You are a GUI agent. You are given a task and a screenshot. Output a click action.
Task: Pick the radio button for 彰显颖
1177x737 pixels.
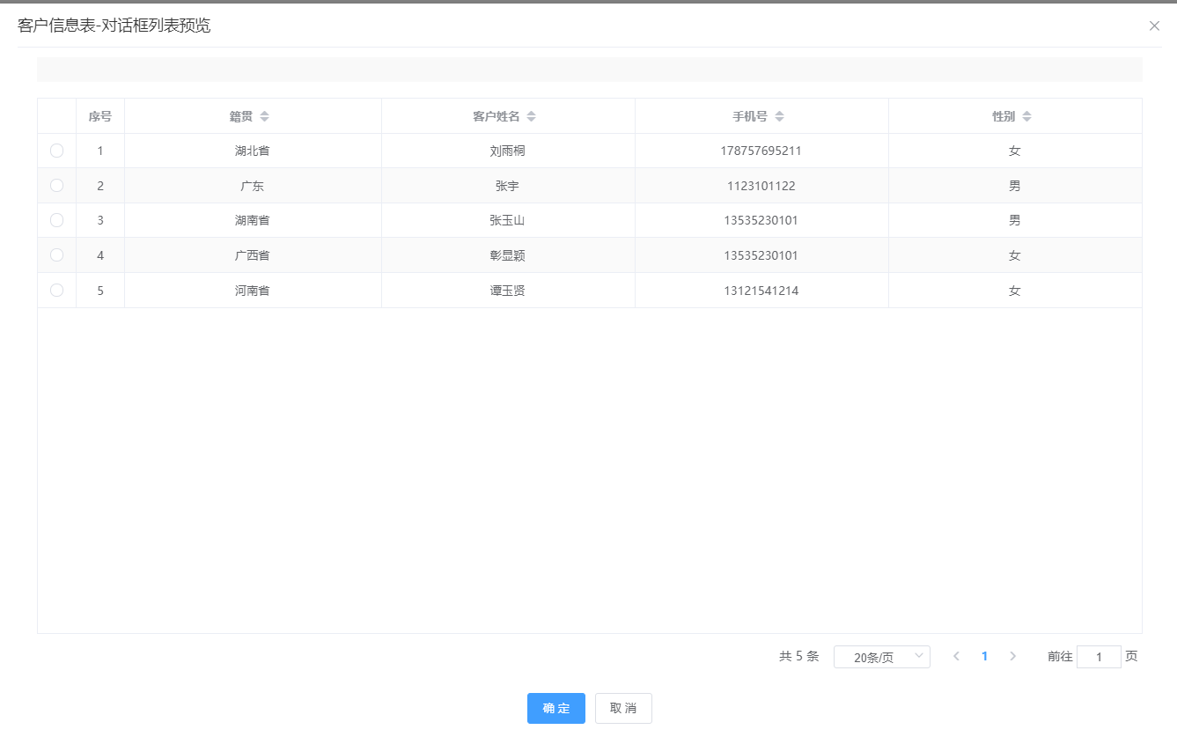[57, 255]
